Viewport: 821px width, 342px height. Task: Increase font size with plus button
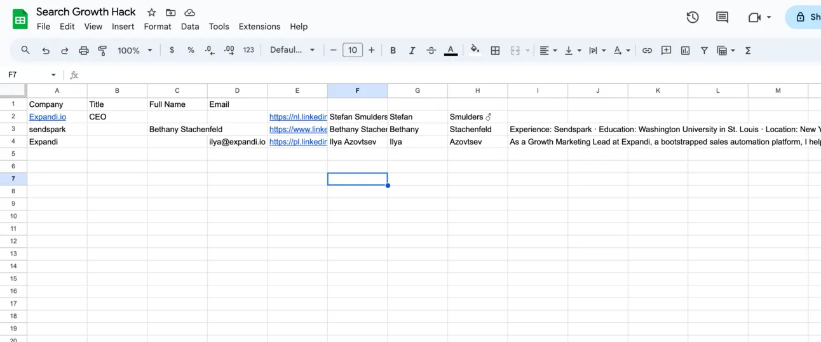[x=372, y=50]
